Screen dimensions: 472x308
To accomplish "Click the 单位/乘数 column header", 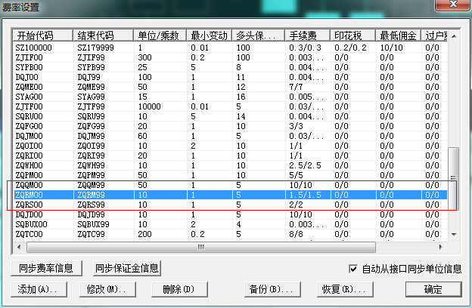I will 160,35.
